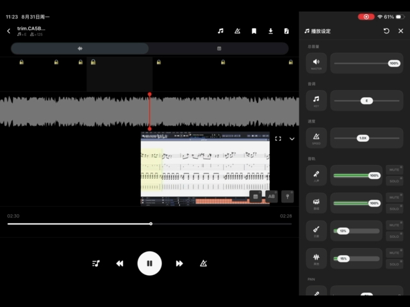Click the playback progress slider knob
The image size is (410, 307).
point(151,224)
